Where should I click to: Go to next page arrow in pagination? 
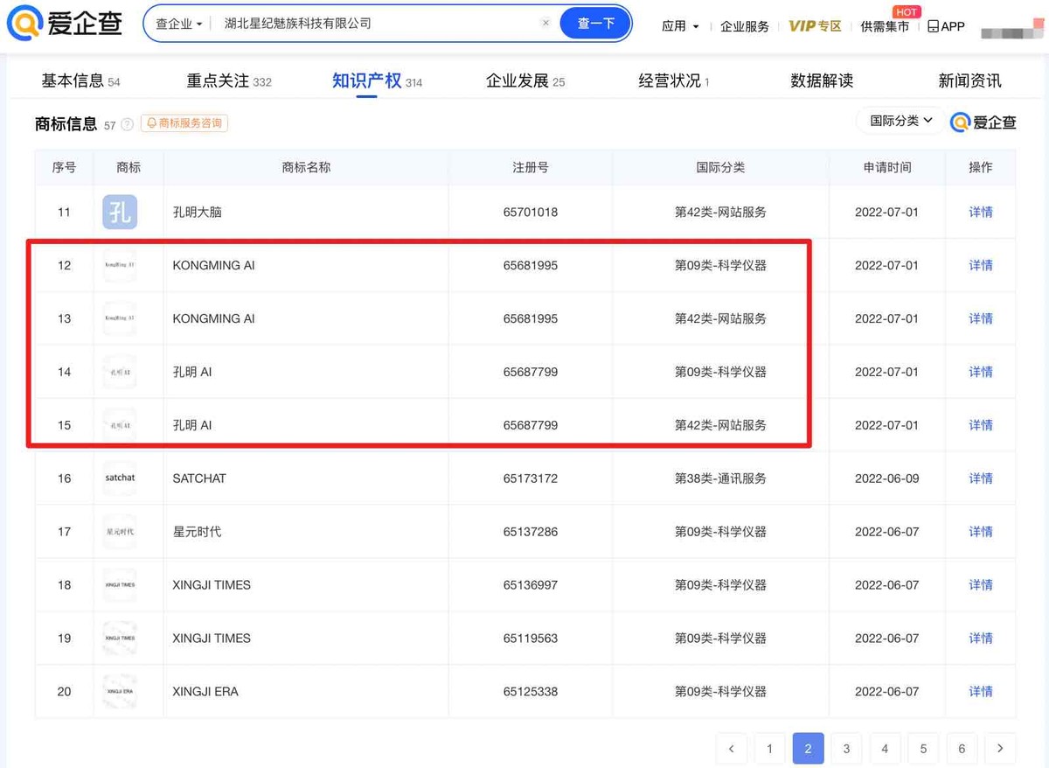1000,749
